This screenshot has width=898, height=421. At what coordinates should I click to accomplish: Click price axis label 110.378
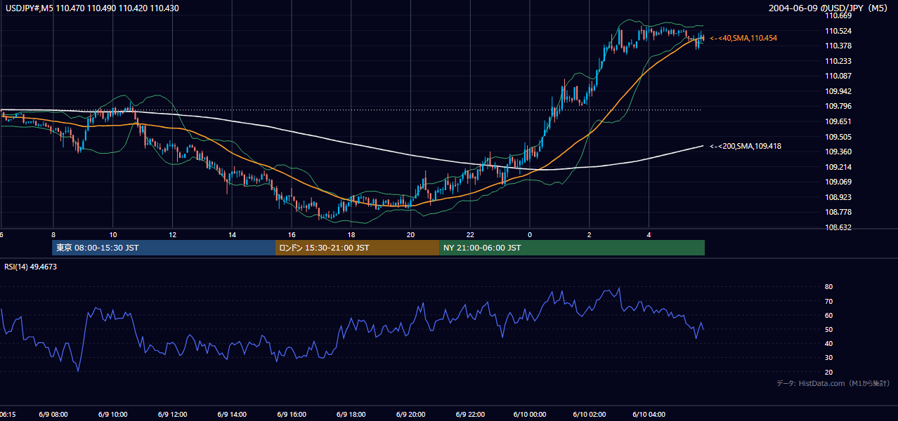pyautogui.click(x=839, y=46)
